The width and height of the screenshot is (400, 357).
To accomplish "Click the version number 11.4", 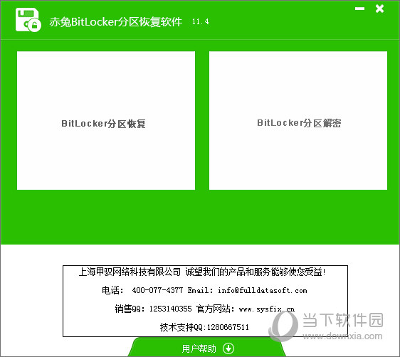I will point(201,21).
